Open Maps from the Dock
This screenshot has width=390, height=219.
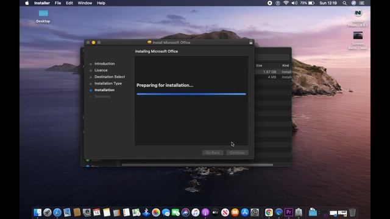[136, 212]
